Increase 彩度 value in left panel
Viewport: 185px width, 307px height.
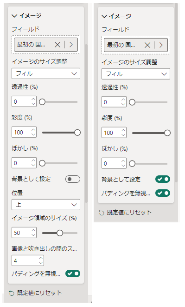(33, 130)
